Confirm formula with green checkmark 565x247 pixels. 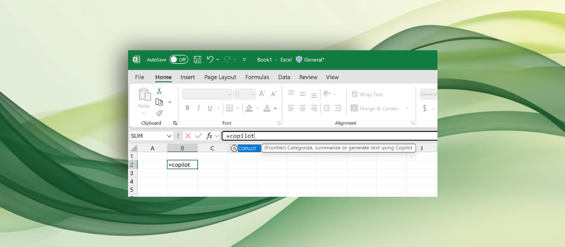199,136
